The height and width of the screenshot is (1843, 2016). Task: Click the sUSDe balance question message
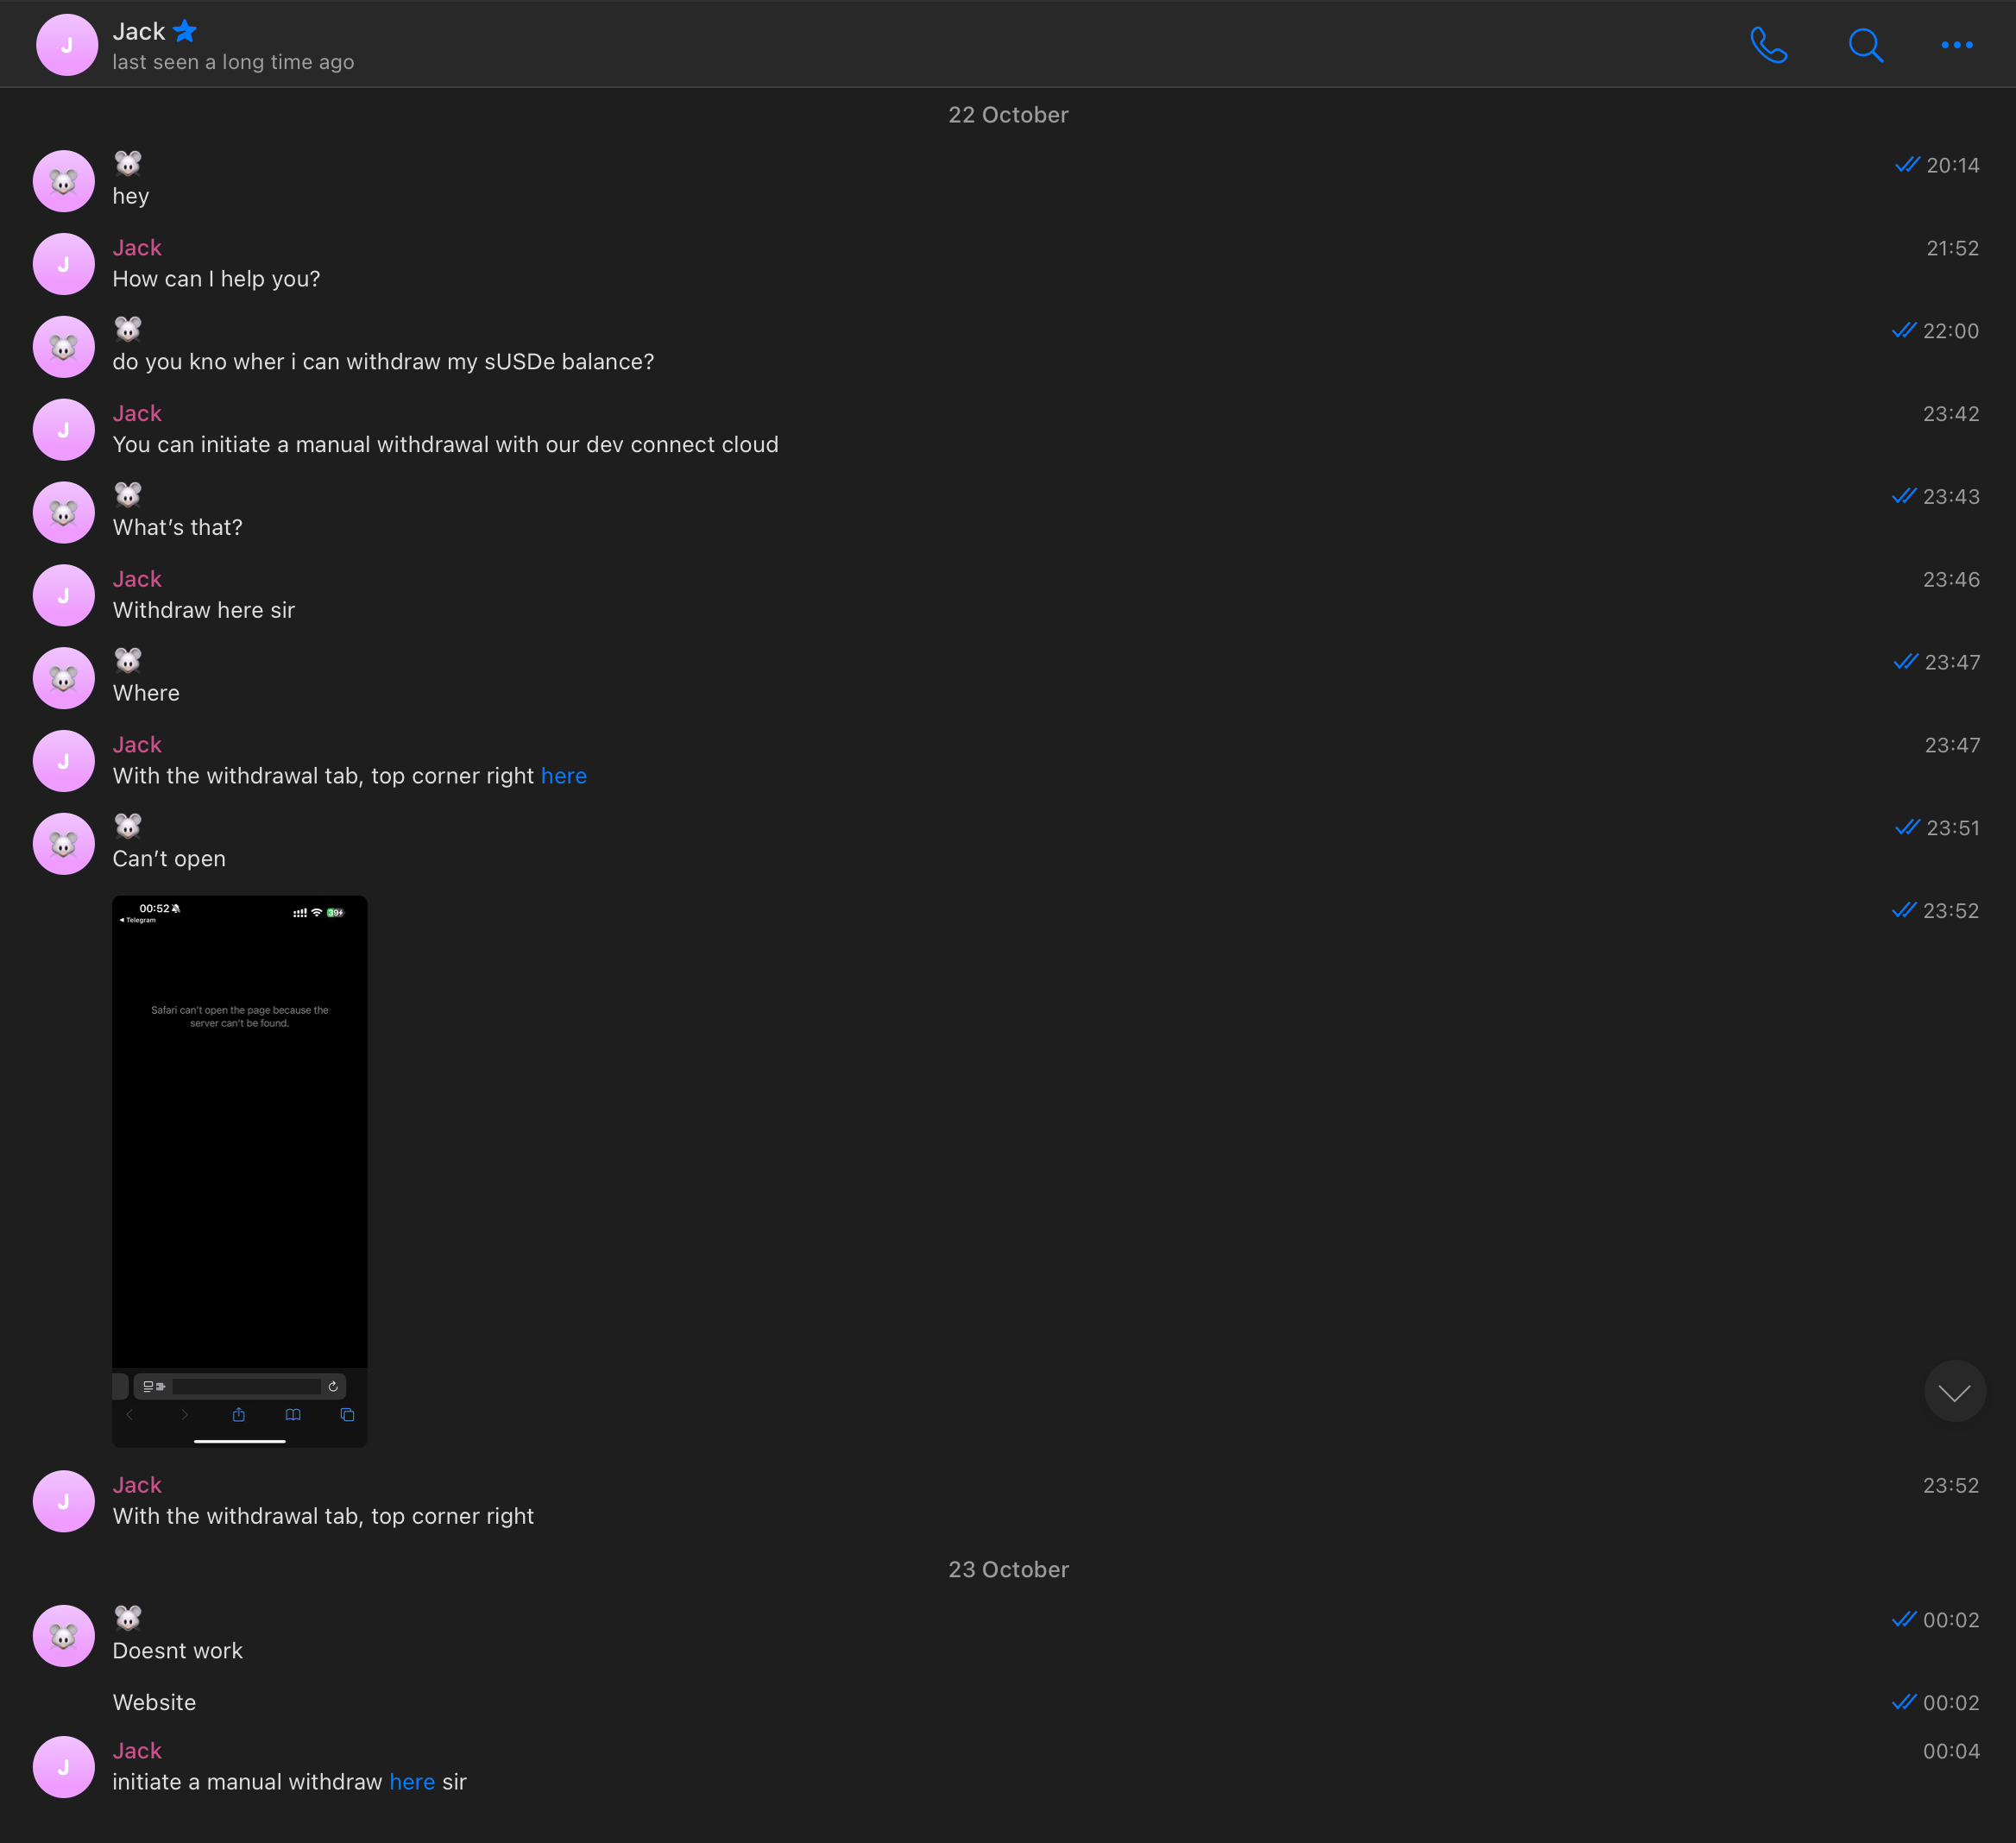click(x=383, y=362)
